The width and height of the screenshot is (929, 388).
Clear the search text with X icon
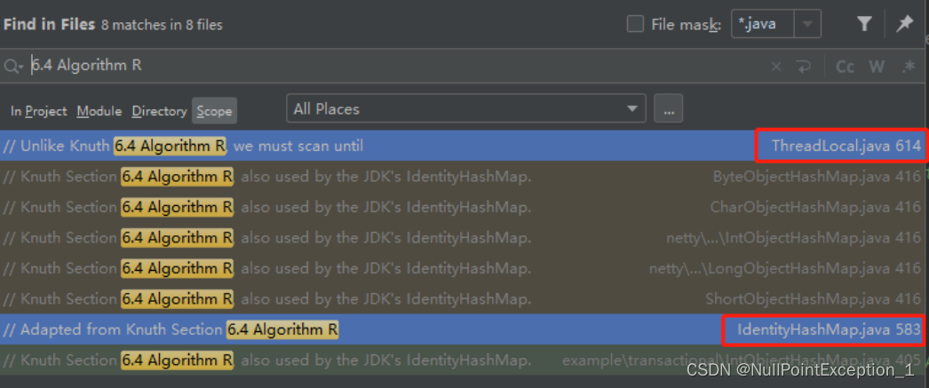pyautogui.click(x=775, y=67)
